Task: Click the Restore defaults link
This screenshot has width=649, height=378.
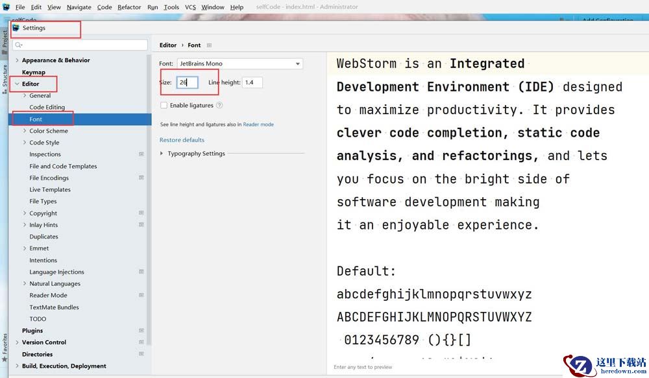Action: [182, 140]
